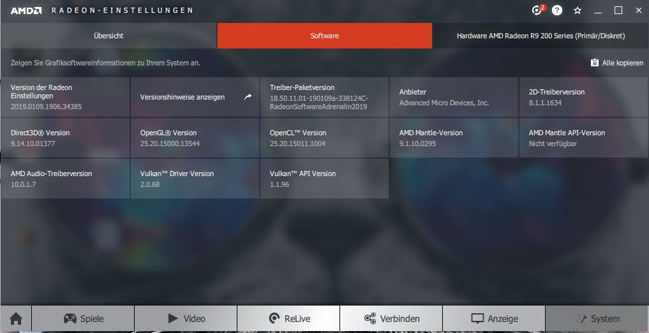Click Alle kopieren text
The image size is (649, 333).
[622, 63]
